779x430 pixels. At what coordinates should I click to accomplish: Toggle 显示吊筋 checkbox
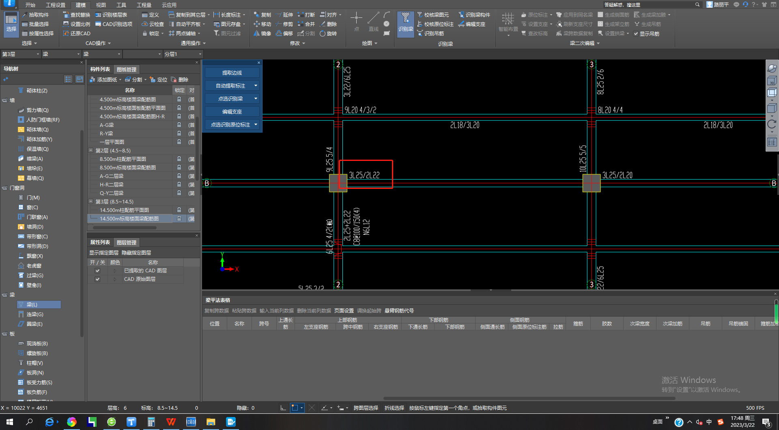(x=636, y=34)
